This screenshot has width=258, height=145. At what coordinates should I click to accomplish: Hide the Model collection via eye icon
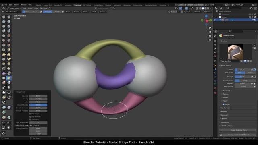click(253, 17)
